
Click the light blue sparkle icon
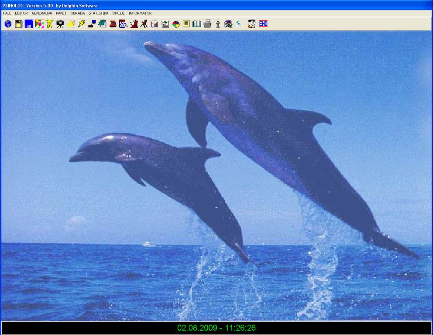239,24
